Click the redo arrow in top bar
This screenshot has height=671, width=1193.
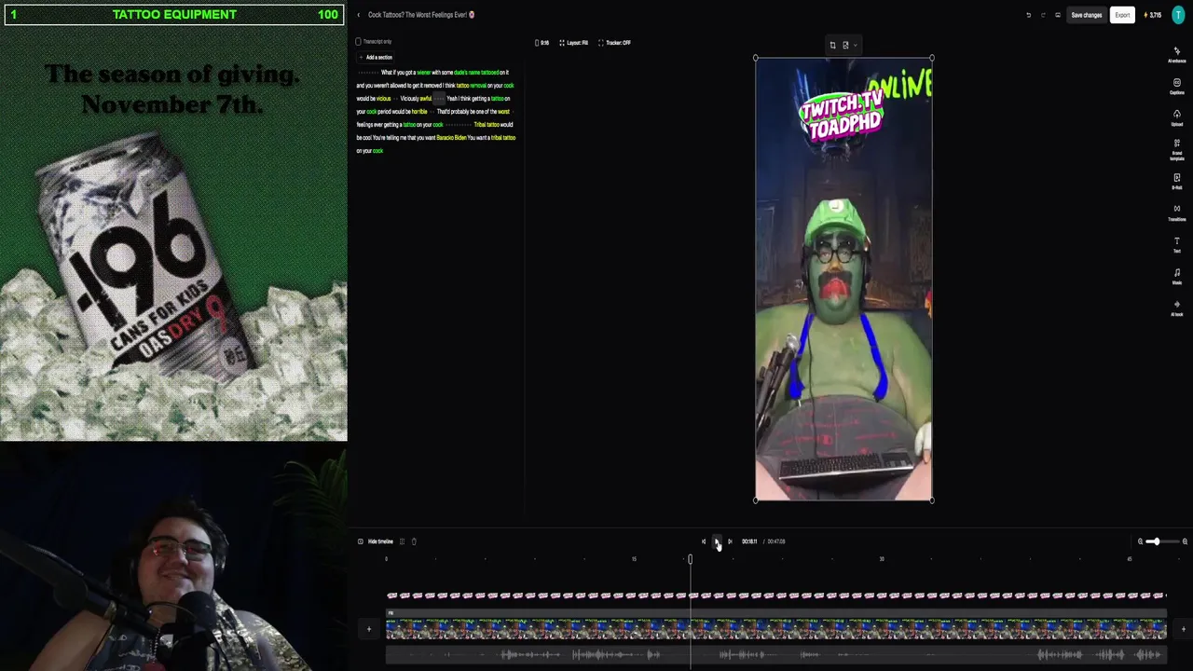pos(1043,15)
